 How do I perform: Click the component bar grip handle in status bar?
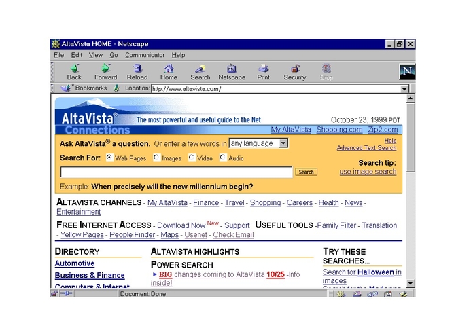point(331,294)
